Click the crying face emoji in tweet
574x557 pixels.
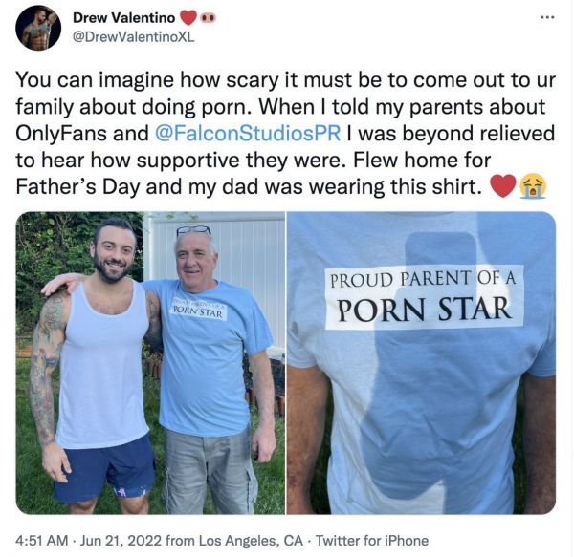pos(534,186)
